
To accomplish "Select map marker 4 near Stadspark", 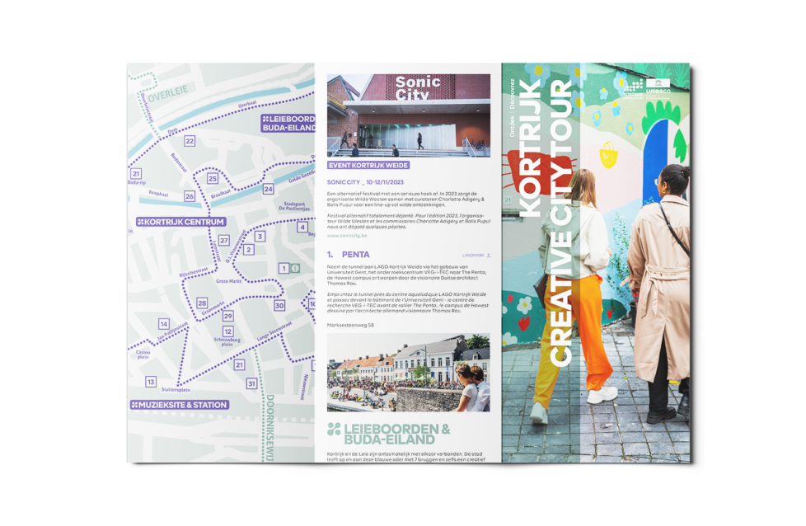I will 302,228.
